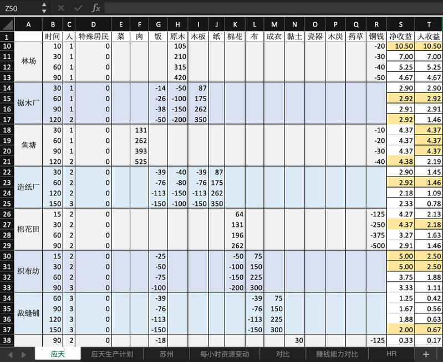This screenshot has height=362, width=443.
Task: Open the Name Box dropdown stepper arrows
Action: 44,8
